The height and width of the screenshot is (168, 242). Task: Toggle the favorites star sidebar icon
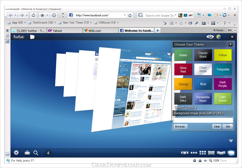point(7,30)
